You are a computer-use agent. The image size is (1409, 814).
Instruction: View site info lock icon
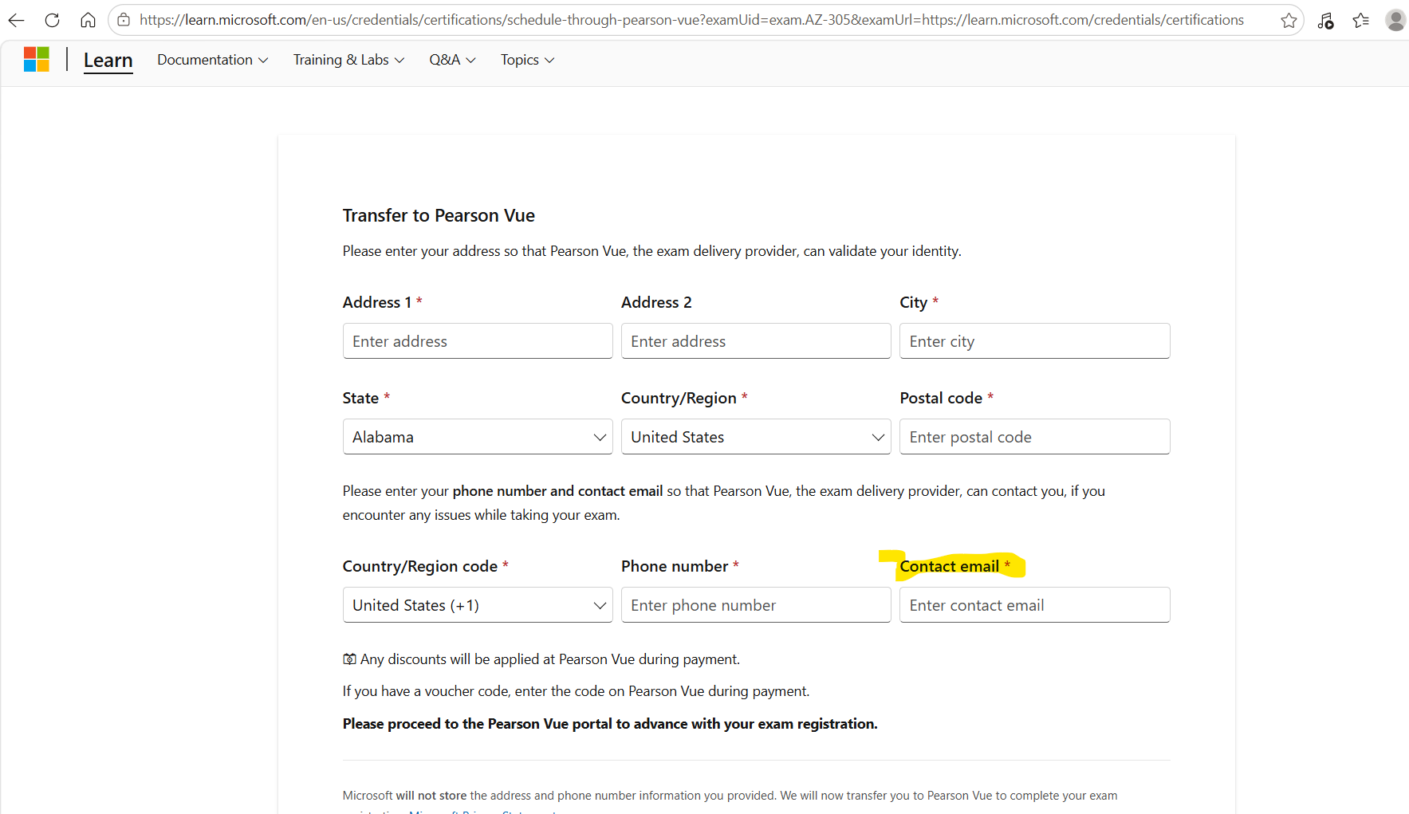coord(124,20)
